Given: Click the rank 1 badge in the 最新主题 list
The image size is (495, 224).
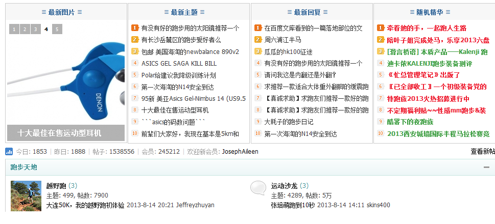Looking at the screenshot, I should [x=135, y=29].
